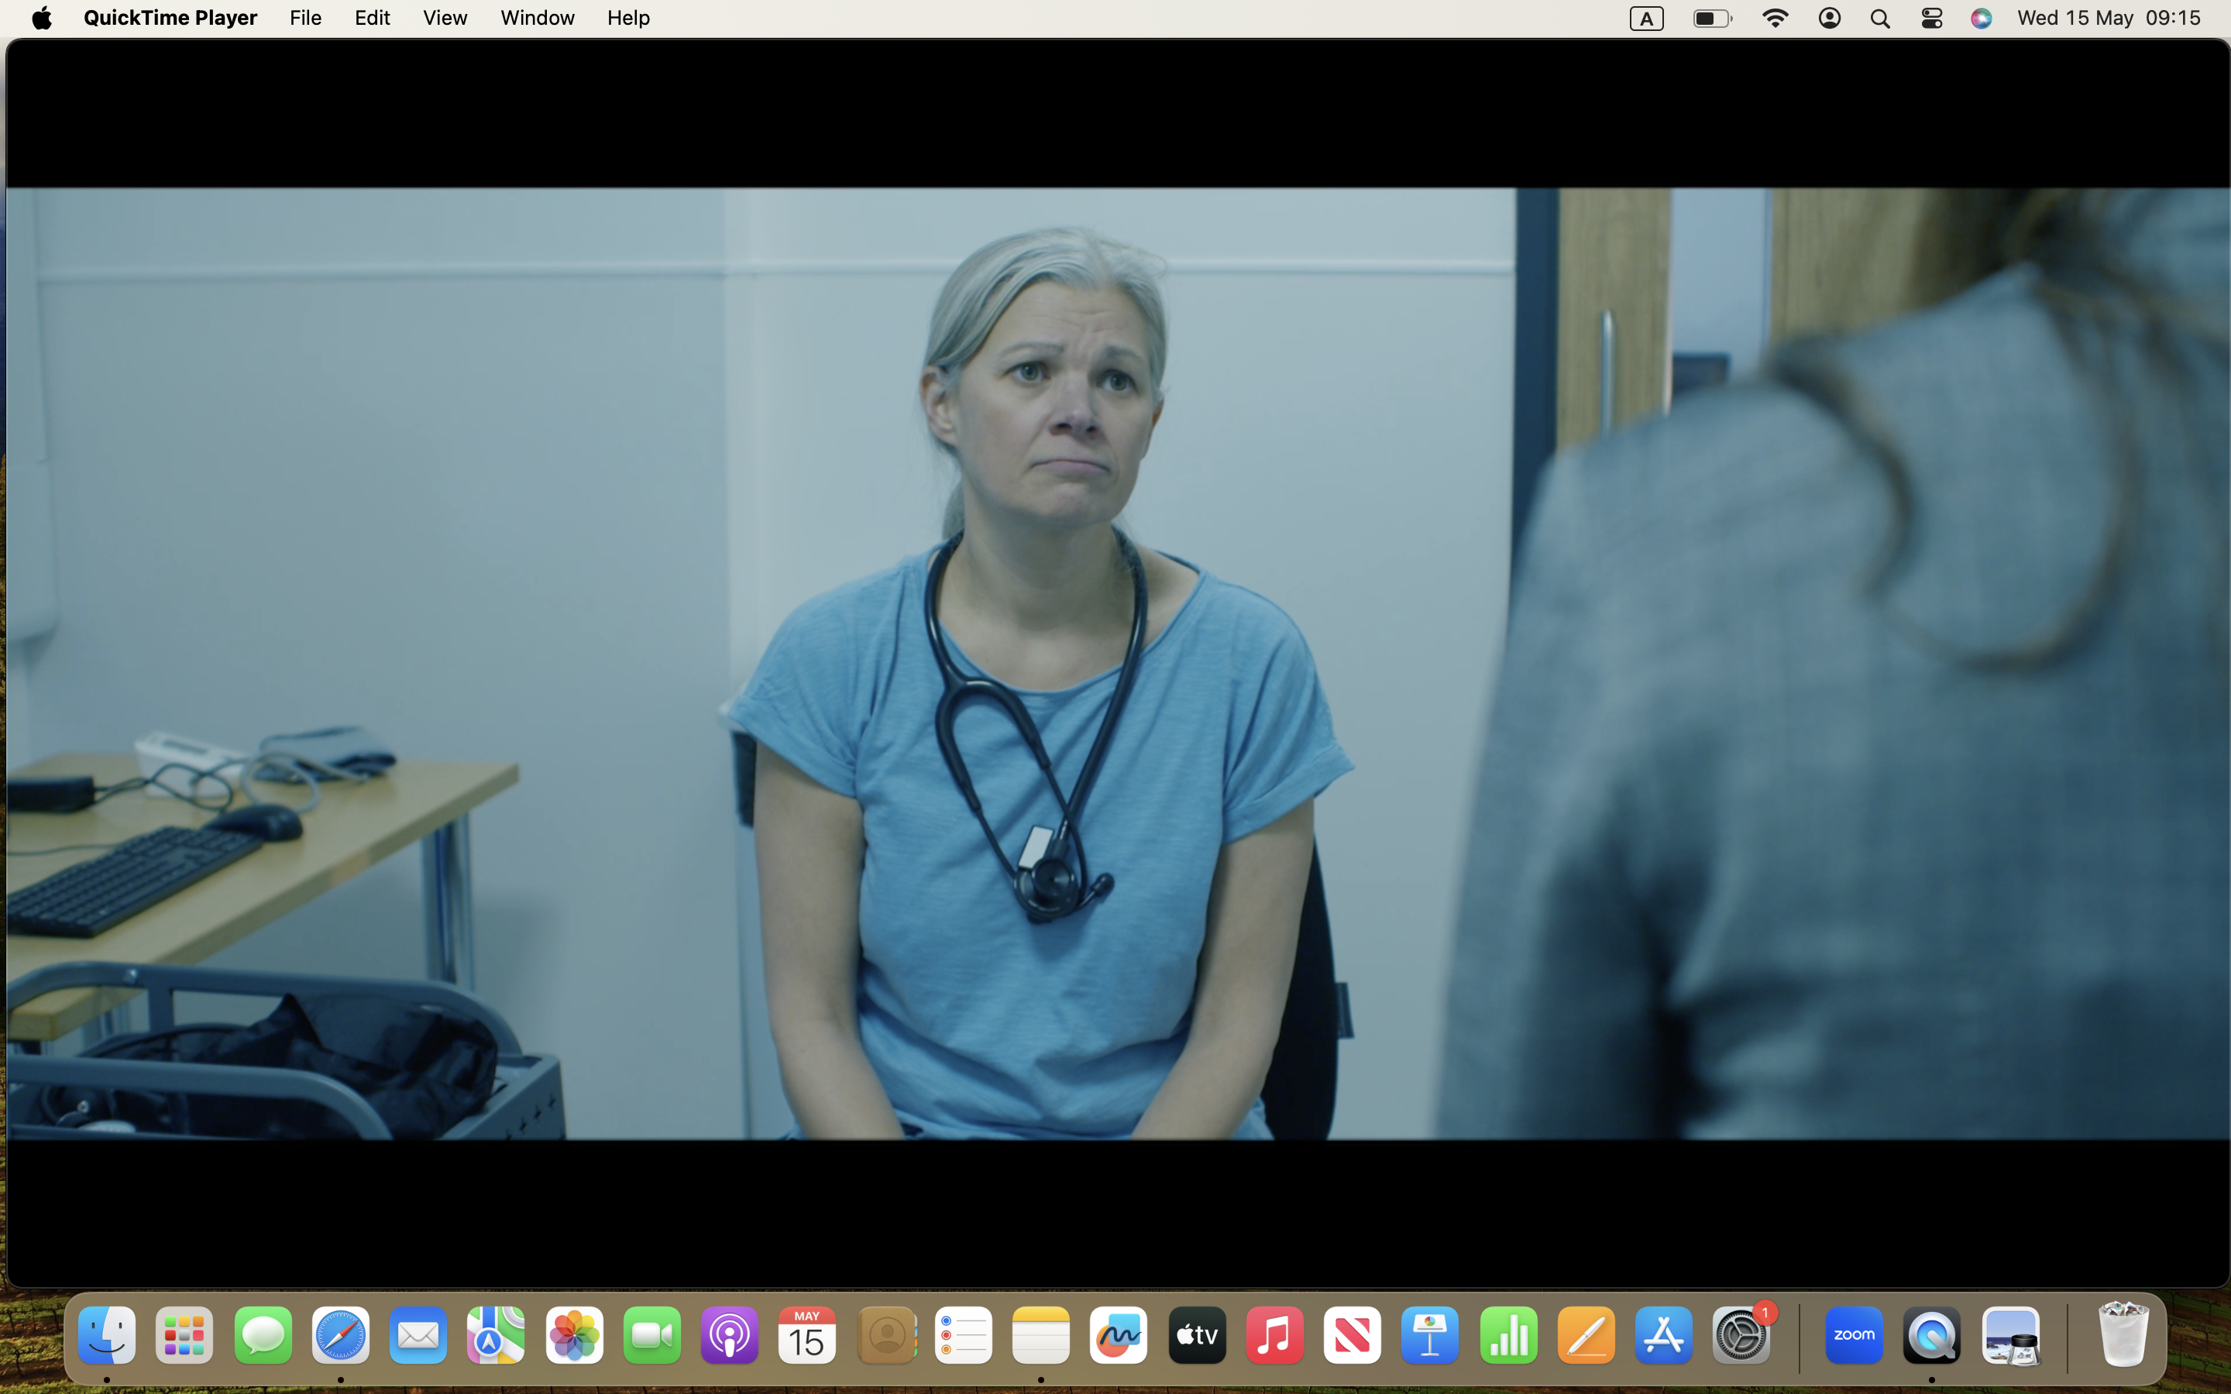Open Calendar showing May 15
Screen dimensions: 2231x1394
coord(806,1335)
